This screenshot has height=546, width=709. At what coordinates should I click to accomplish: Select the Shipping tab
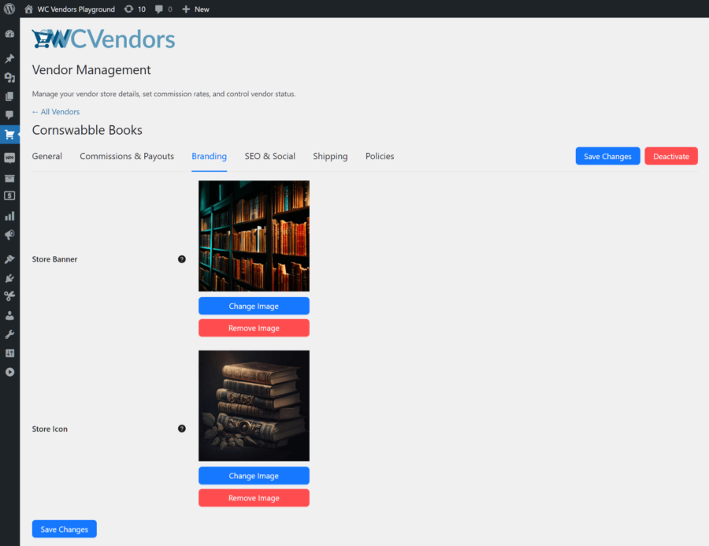pos(330,156)
